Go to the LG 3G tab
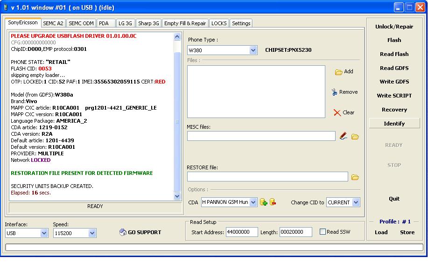The height and width of the screenshot is (271, 428). (x=125, y=23)
